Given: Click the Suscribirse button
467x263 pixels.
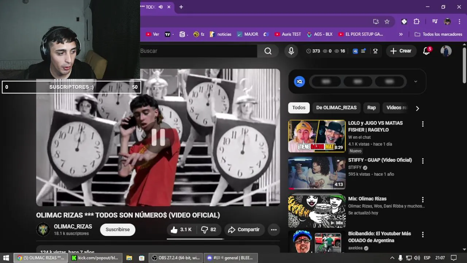Looking at the screenshot, I should click(x=117, y=230).
